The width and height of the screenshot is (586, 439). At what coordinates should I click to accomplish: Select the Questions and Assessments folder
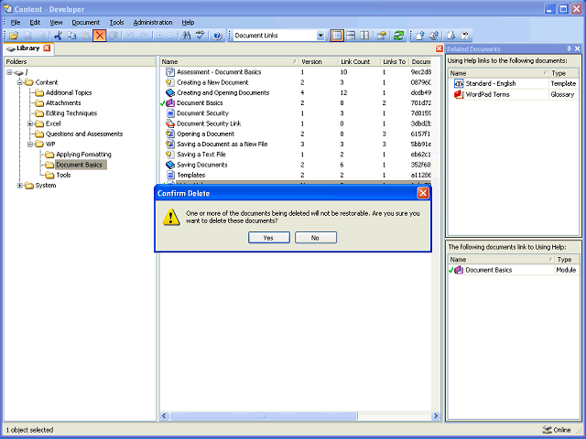click(84, 134)
